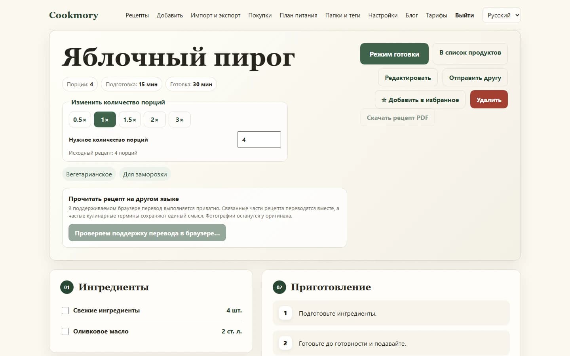The height and width of the screenshot is (356, 570).
Task: Click step 2 Готовьте до готовности
Action: 391,343
